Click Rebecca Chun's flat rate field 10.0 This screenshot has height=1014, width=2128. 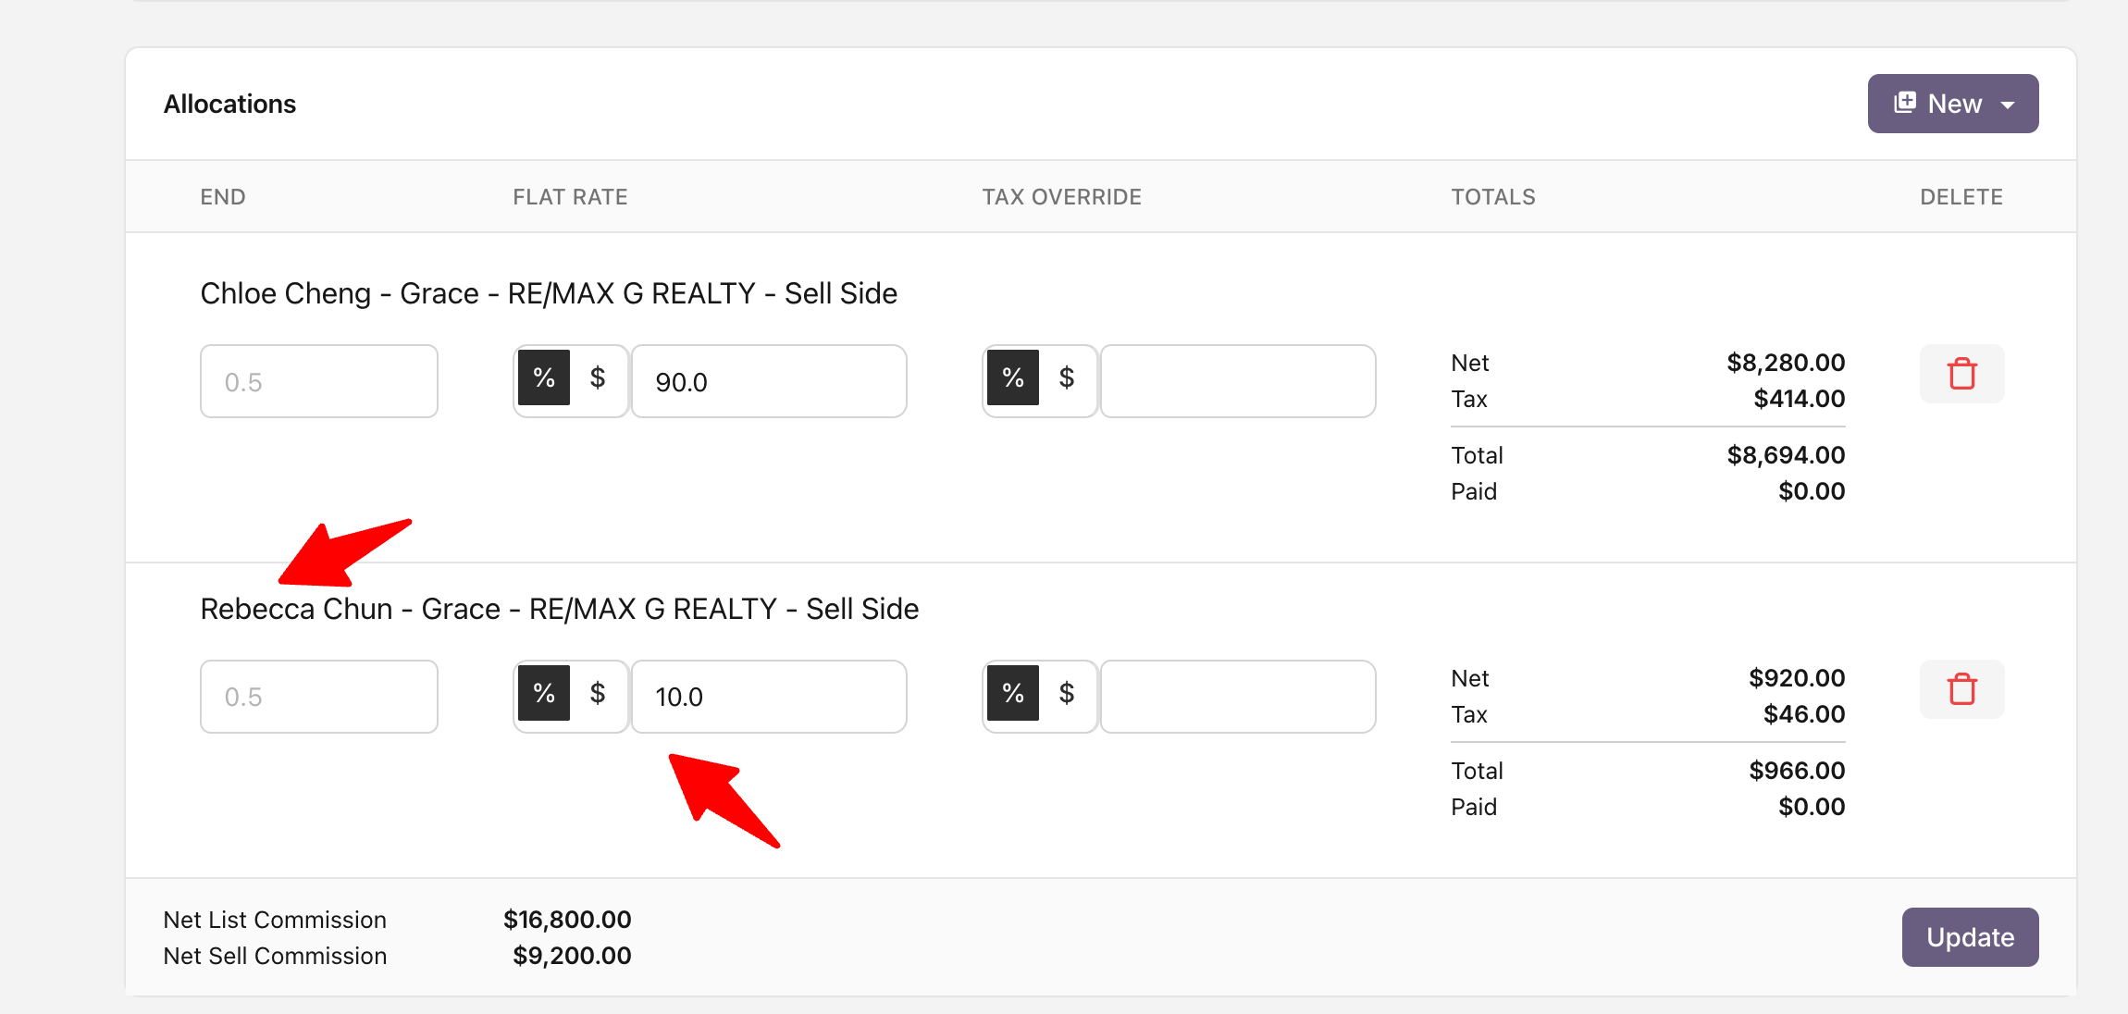click(769, 697)
